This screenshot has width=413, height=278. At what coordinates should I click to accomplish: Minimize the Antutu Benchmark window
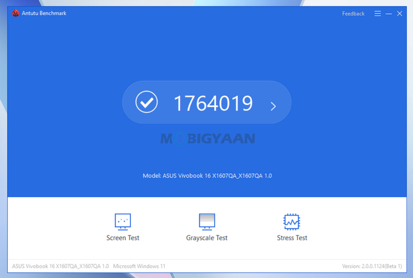pyautogui.click(x=389, y=14)
